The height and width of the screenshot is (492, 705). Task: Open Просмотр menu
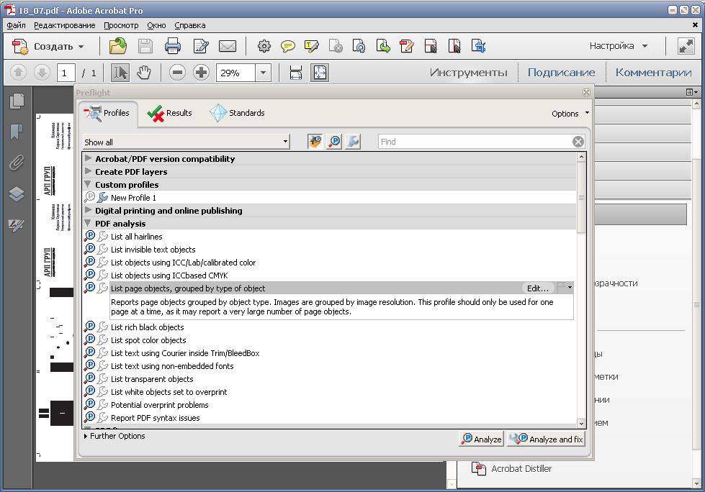pyautogui.click(x=122, y=25)
